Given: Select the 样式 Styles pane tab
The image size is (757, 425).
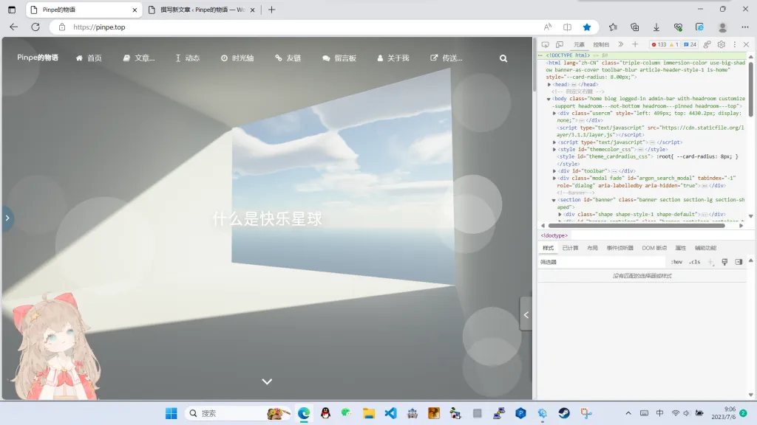Looking at the screenshot, I should [x=548, y=248].
